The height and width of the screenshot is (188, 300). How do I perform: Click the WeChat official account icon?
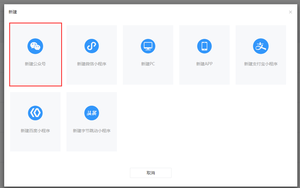click(x=35, y=46)
